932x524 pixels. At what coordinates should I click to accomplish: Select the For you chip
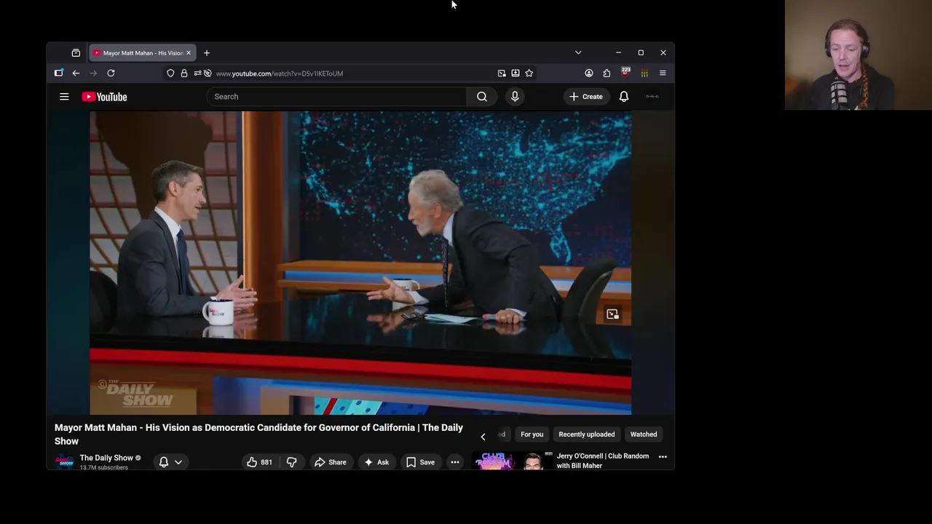532,434
